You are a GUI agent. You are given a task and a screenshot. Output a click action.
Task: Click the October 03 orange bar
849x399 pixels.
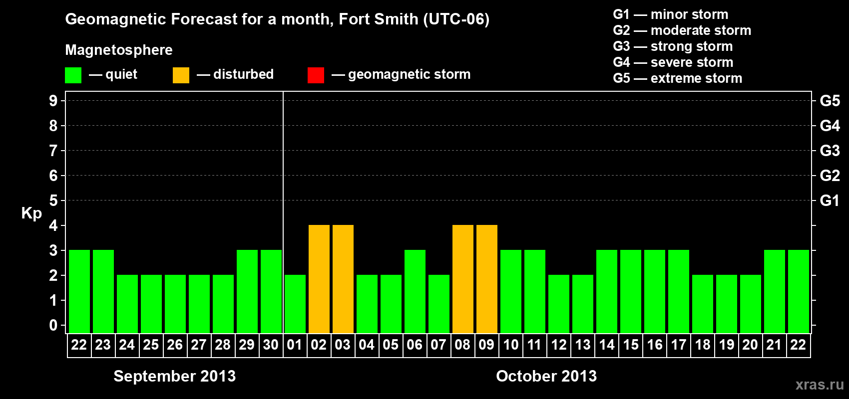tap(343, 279)
